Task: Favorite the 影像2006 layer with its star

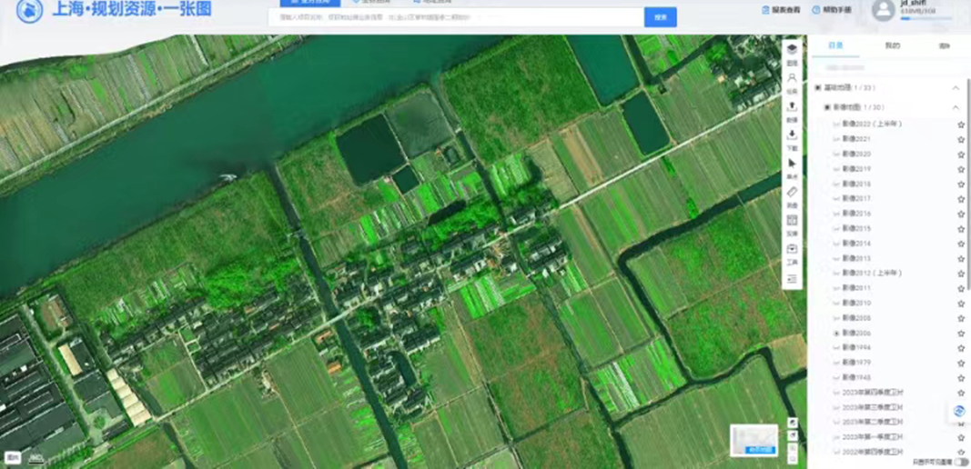Action: [961, 334]
